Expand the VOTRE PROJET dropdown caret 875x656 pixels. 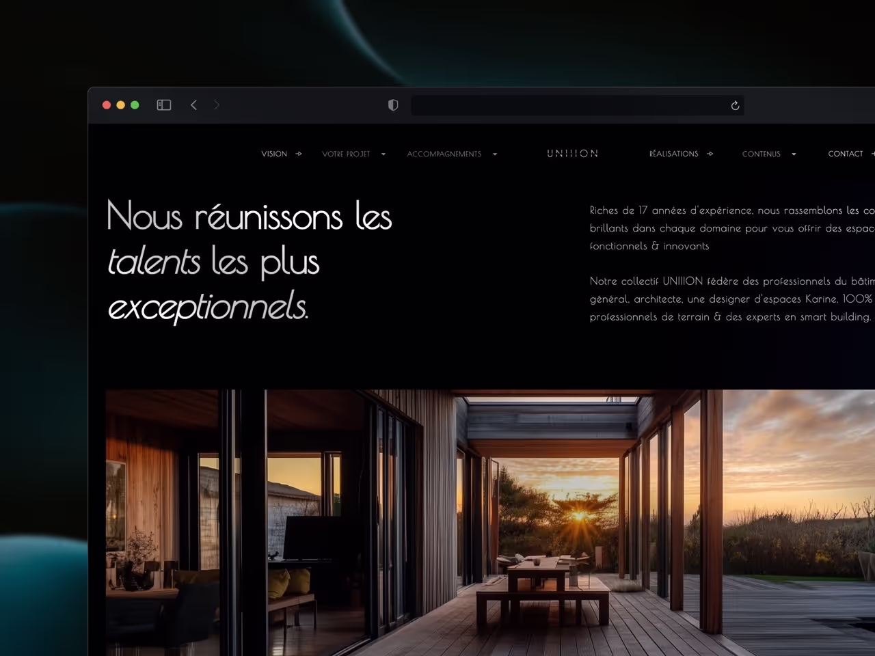pyautogui.click(x=383, y=154)
